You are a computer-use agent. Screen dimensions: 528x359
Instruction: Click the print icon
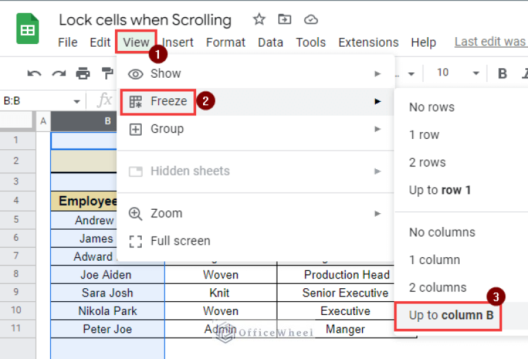(x=83, y=74)
